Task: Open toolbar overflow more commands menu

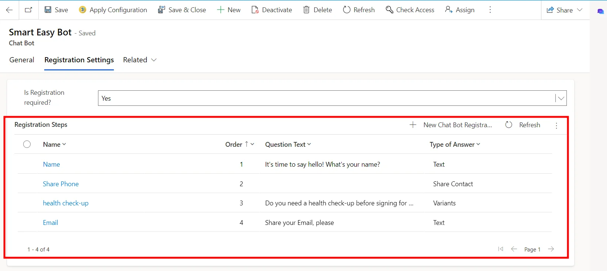Action: click(490, 10)
